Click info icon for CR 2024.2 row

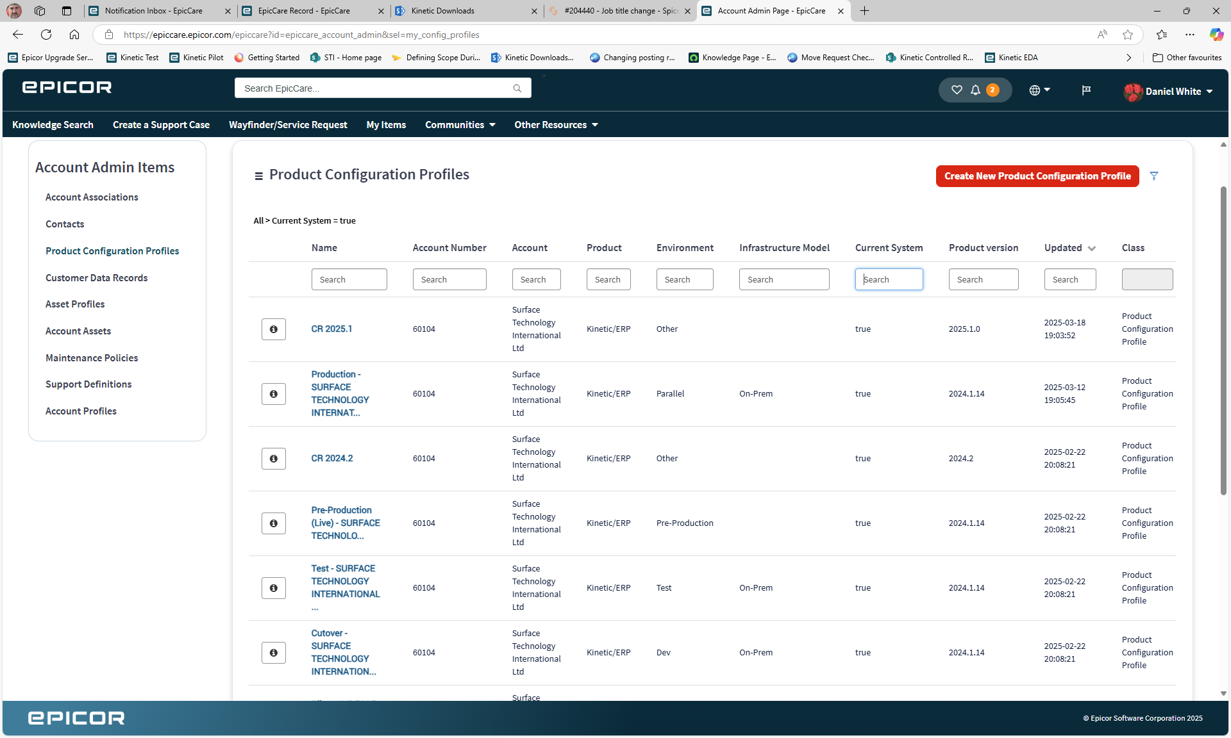click(274, 459)
